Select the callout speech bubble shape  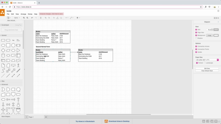pos(13,65)
